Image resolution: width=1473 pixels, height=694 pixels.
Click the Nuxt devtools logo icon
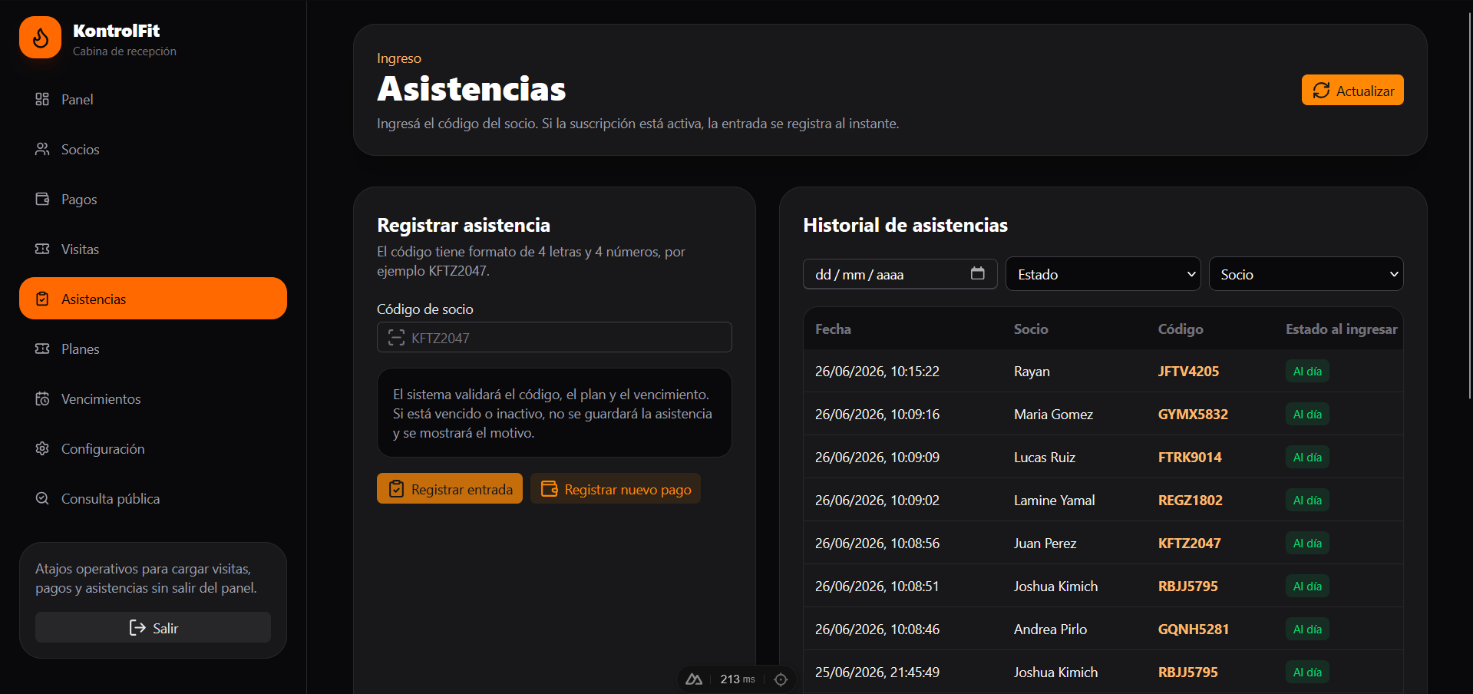[694, 679]
